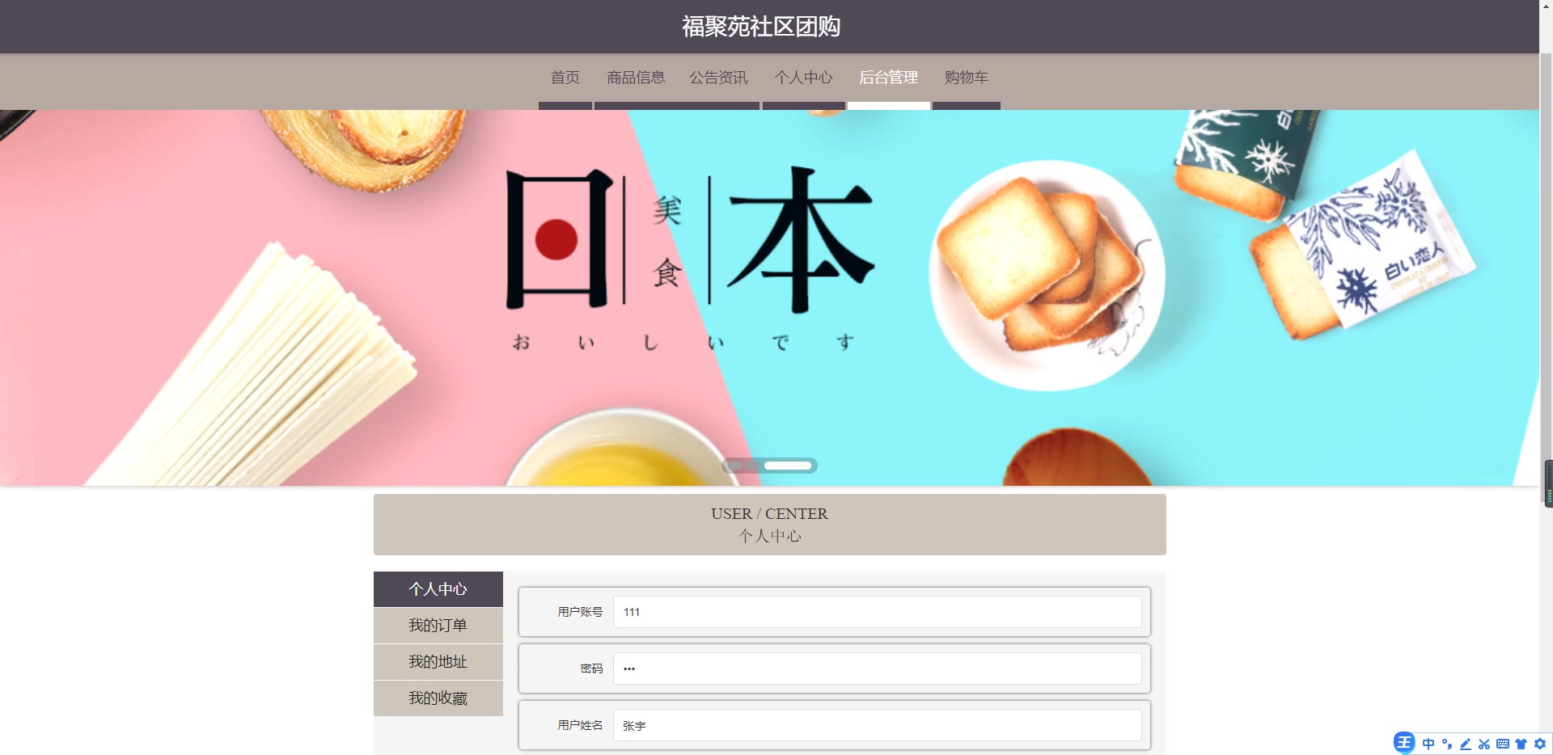Open 我的地址 in the sidebar
Viewport: 1553px width, 755px height.
point(438,662)
